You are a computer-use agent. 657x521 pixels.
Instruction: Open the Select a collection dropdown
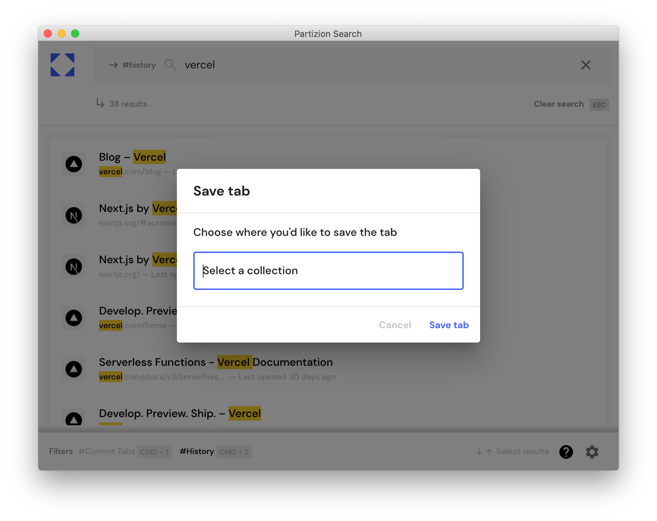click(x=328, y=271)
